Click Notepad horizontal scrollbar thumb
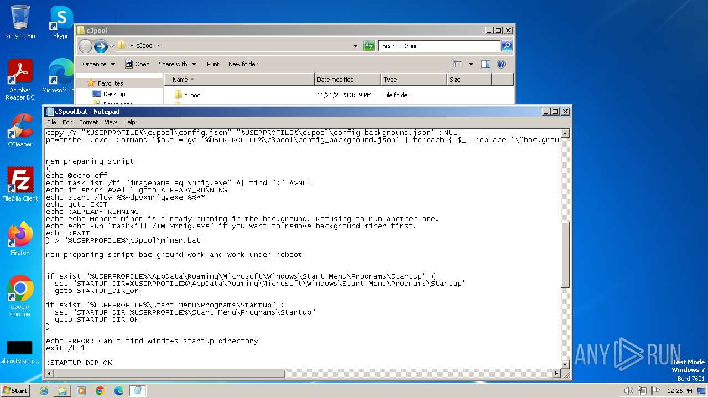Screen dimensions: 708x398 click(x=169, y=374)
